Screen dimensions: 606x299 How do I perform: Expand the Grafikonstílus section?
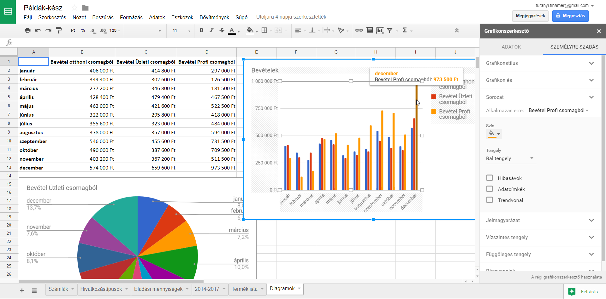[540, 63]
